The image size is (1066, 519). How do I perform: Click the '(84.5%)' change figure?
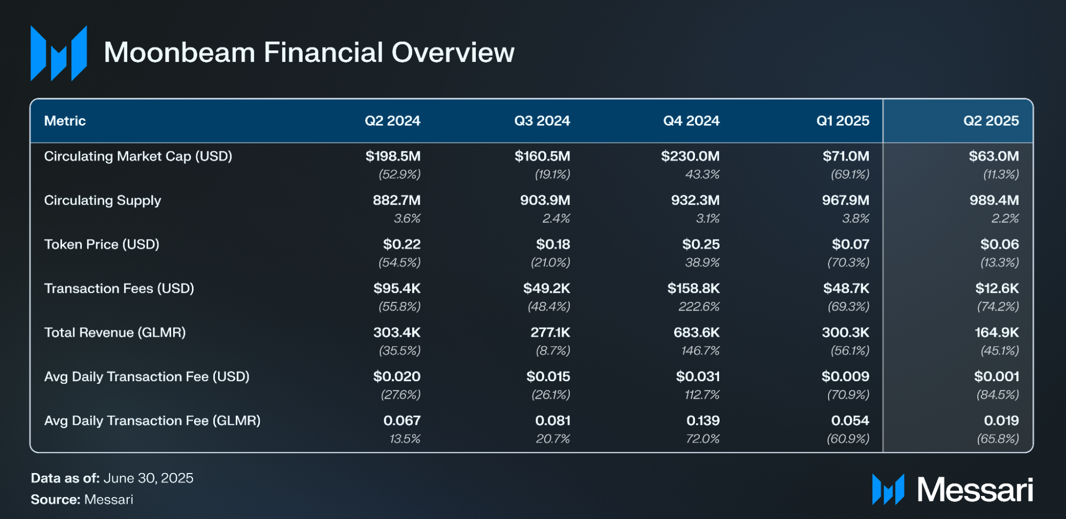tap(998, 395)
